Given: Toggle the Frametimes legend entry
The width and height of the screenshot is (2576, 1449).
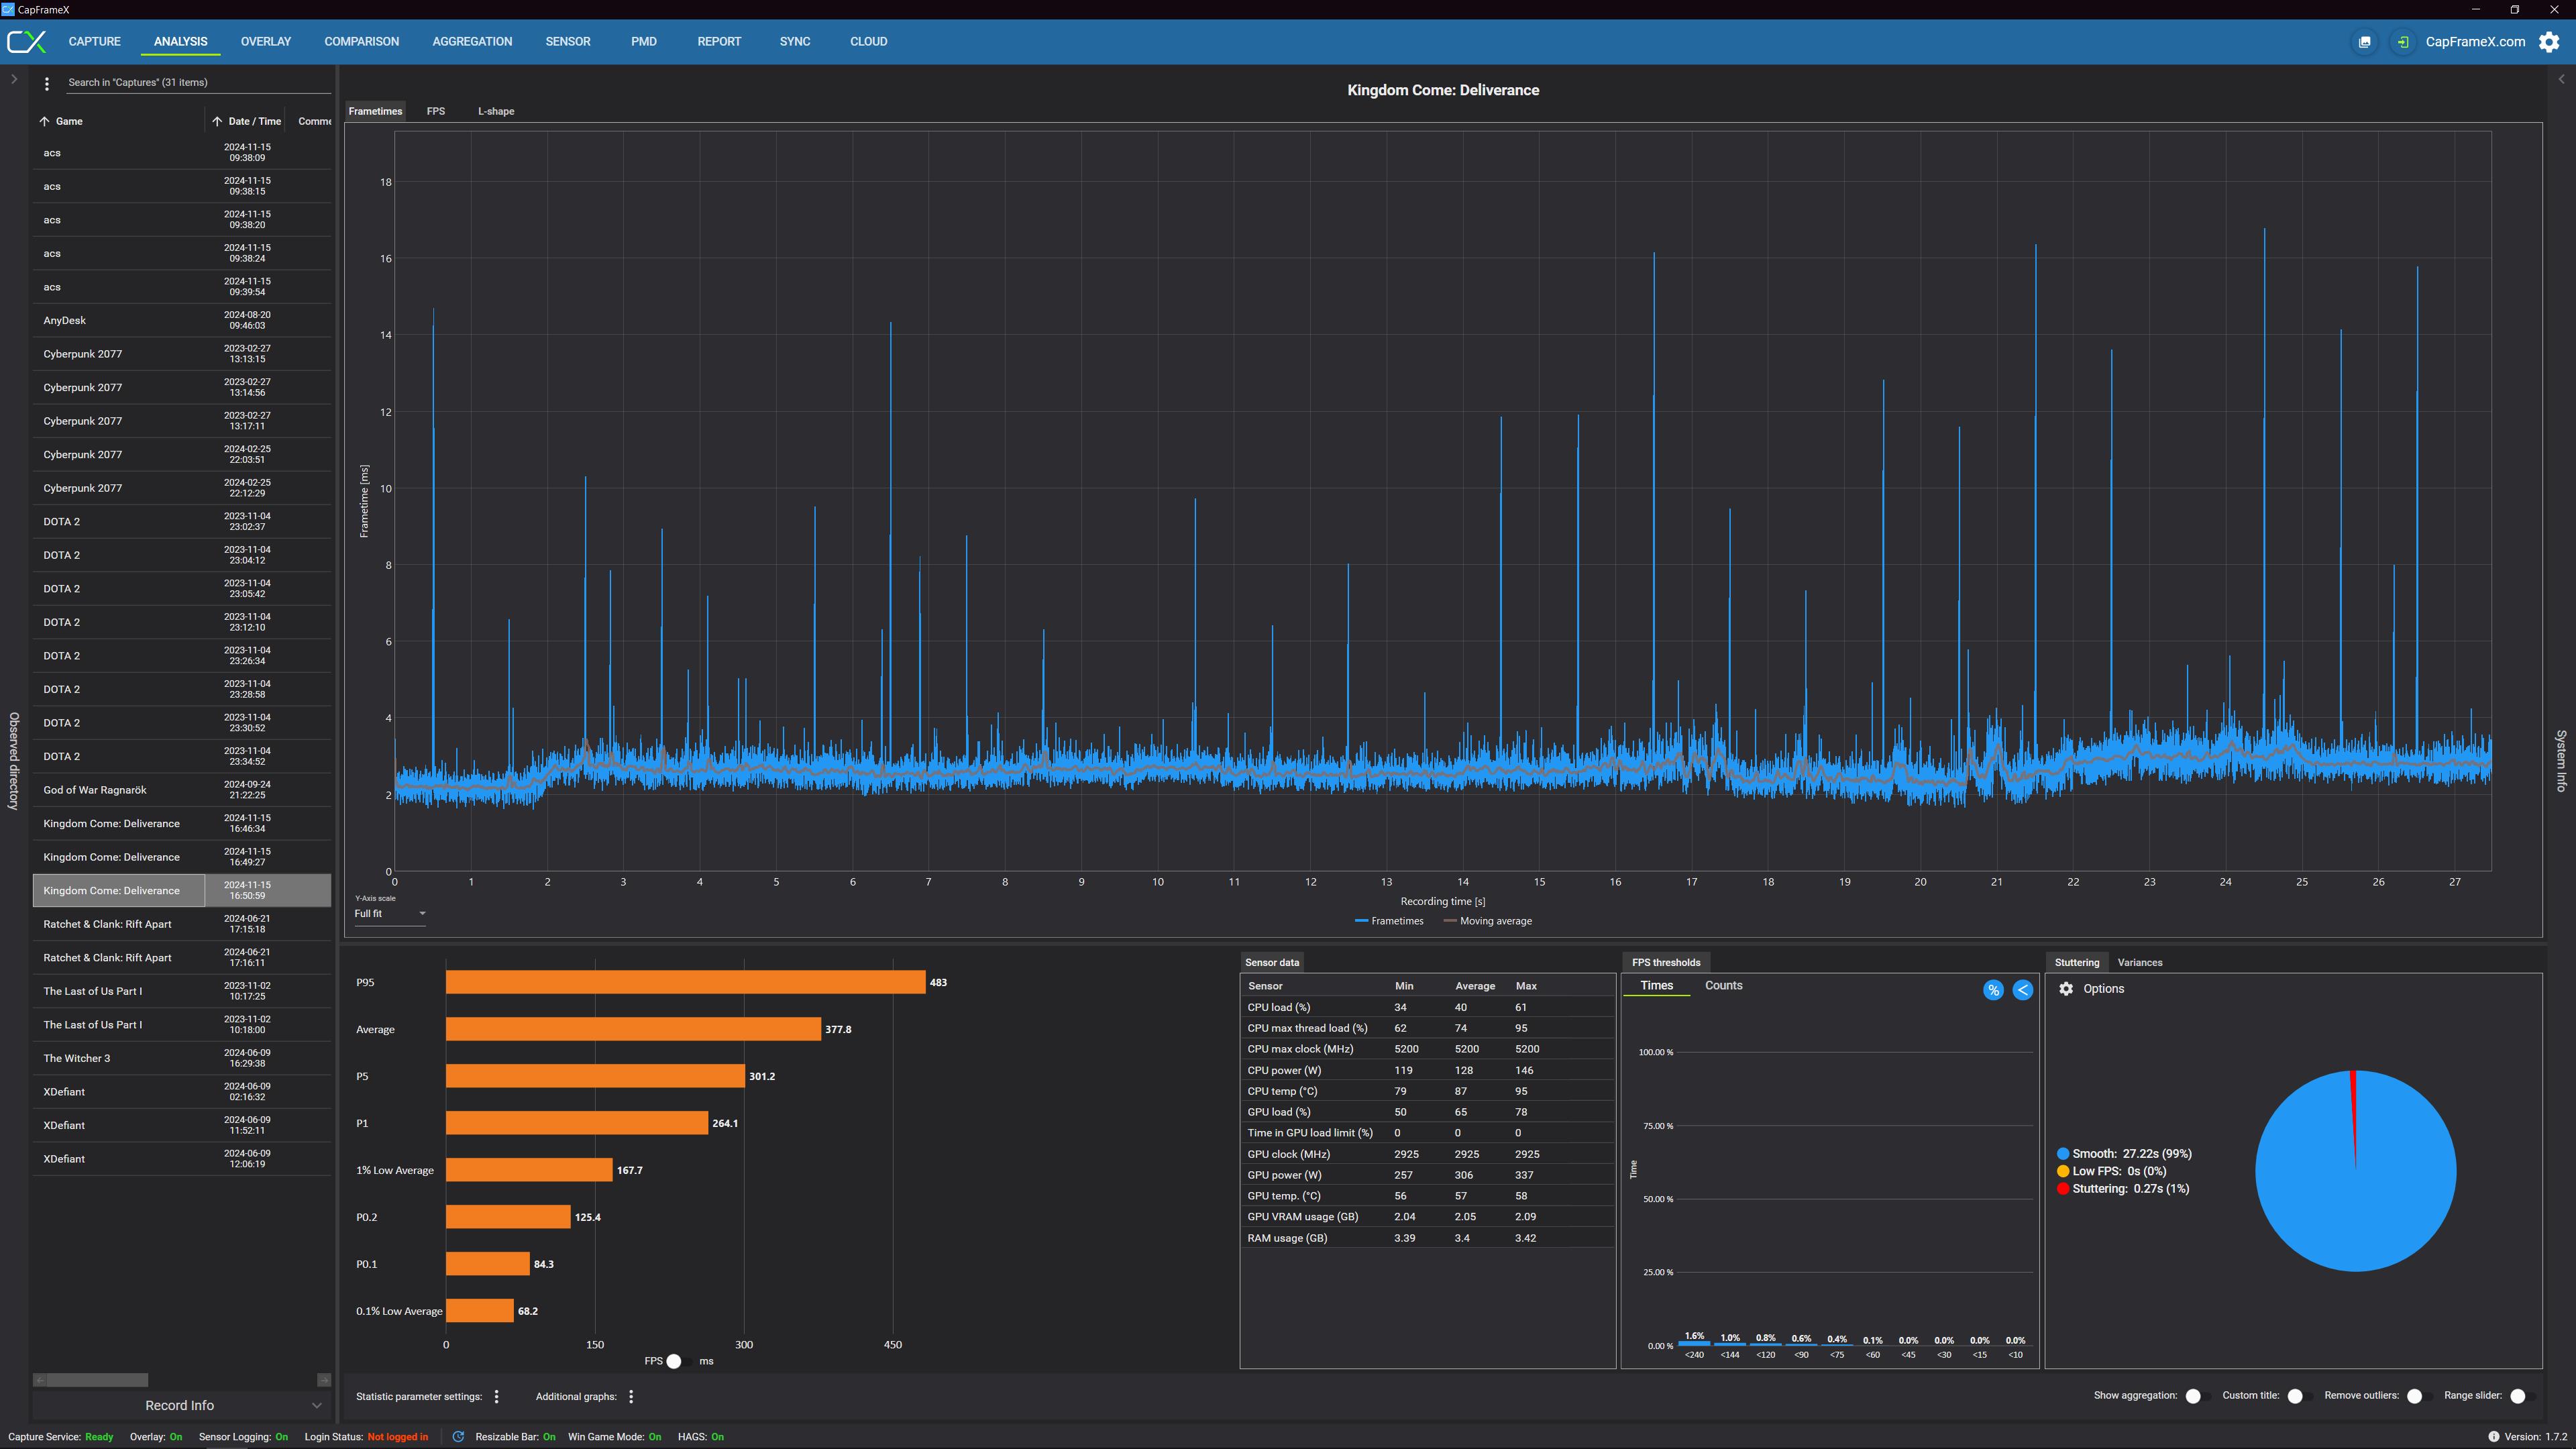Looking at the screenshot, I should click(x=1389, y=921).
